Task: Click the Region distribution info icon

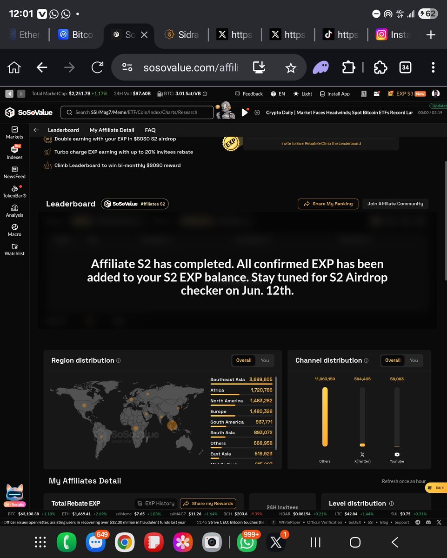Action: click(x=119, y=360)
